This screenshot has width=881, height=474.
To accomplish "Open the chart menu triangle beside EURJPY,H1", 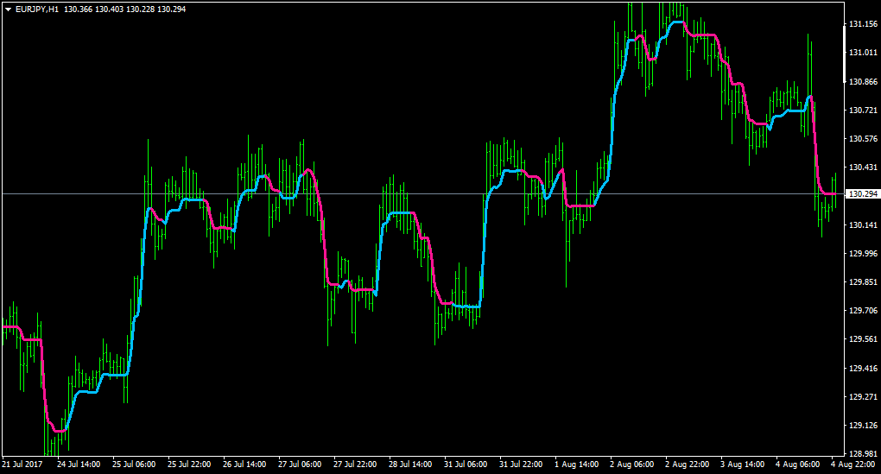I will (x=8, y=9).
